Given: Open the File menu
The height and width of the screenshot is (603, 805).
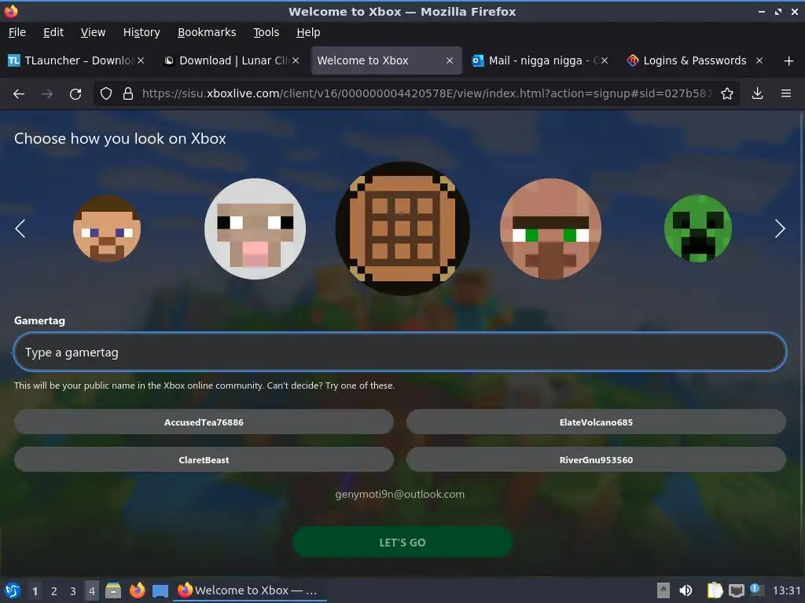Looking at the screenshot, I should point(17,32).
